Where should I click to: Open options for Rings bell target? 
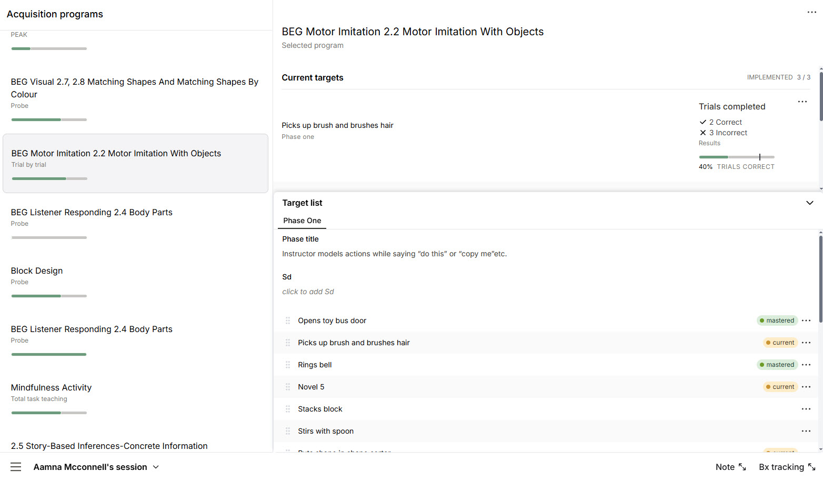806,365
